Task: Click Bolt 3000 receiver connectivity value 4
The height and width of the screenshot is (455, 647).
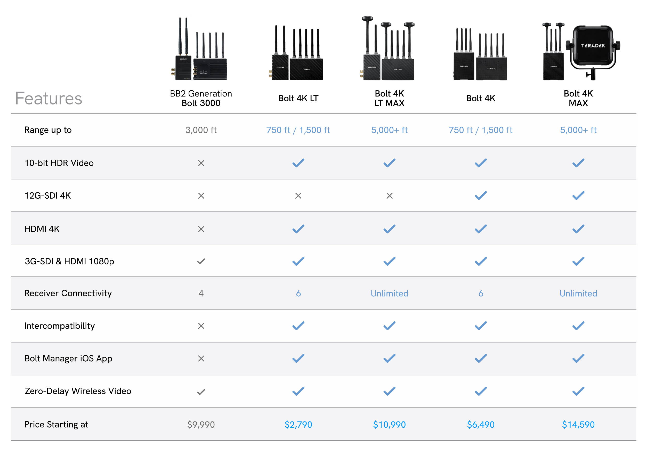Action: coord(201,294)
